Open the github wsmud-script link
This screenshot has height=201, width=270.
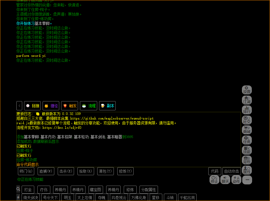(112, 119)
